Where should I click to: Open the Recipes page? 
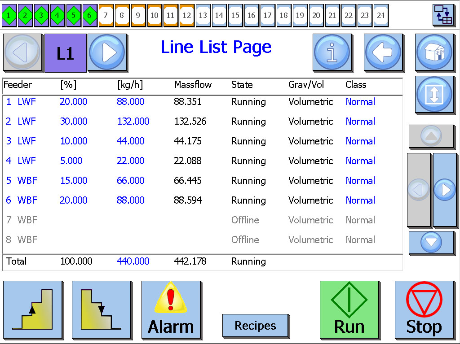[255, 326]
